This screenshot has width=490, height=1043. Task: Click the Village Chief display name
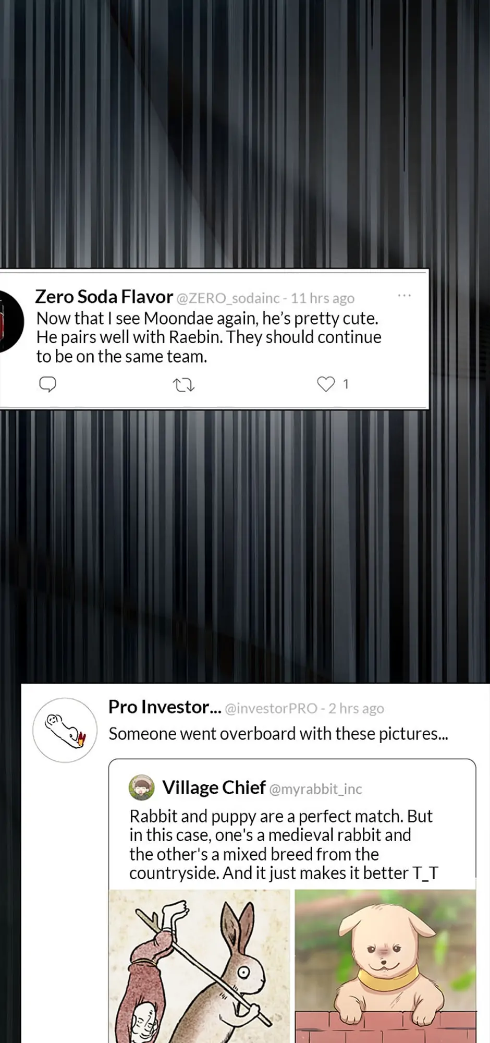[x=214, y=787]
